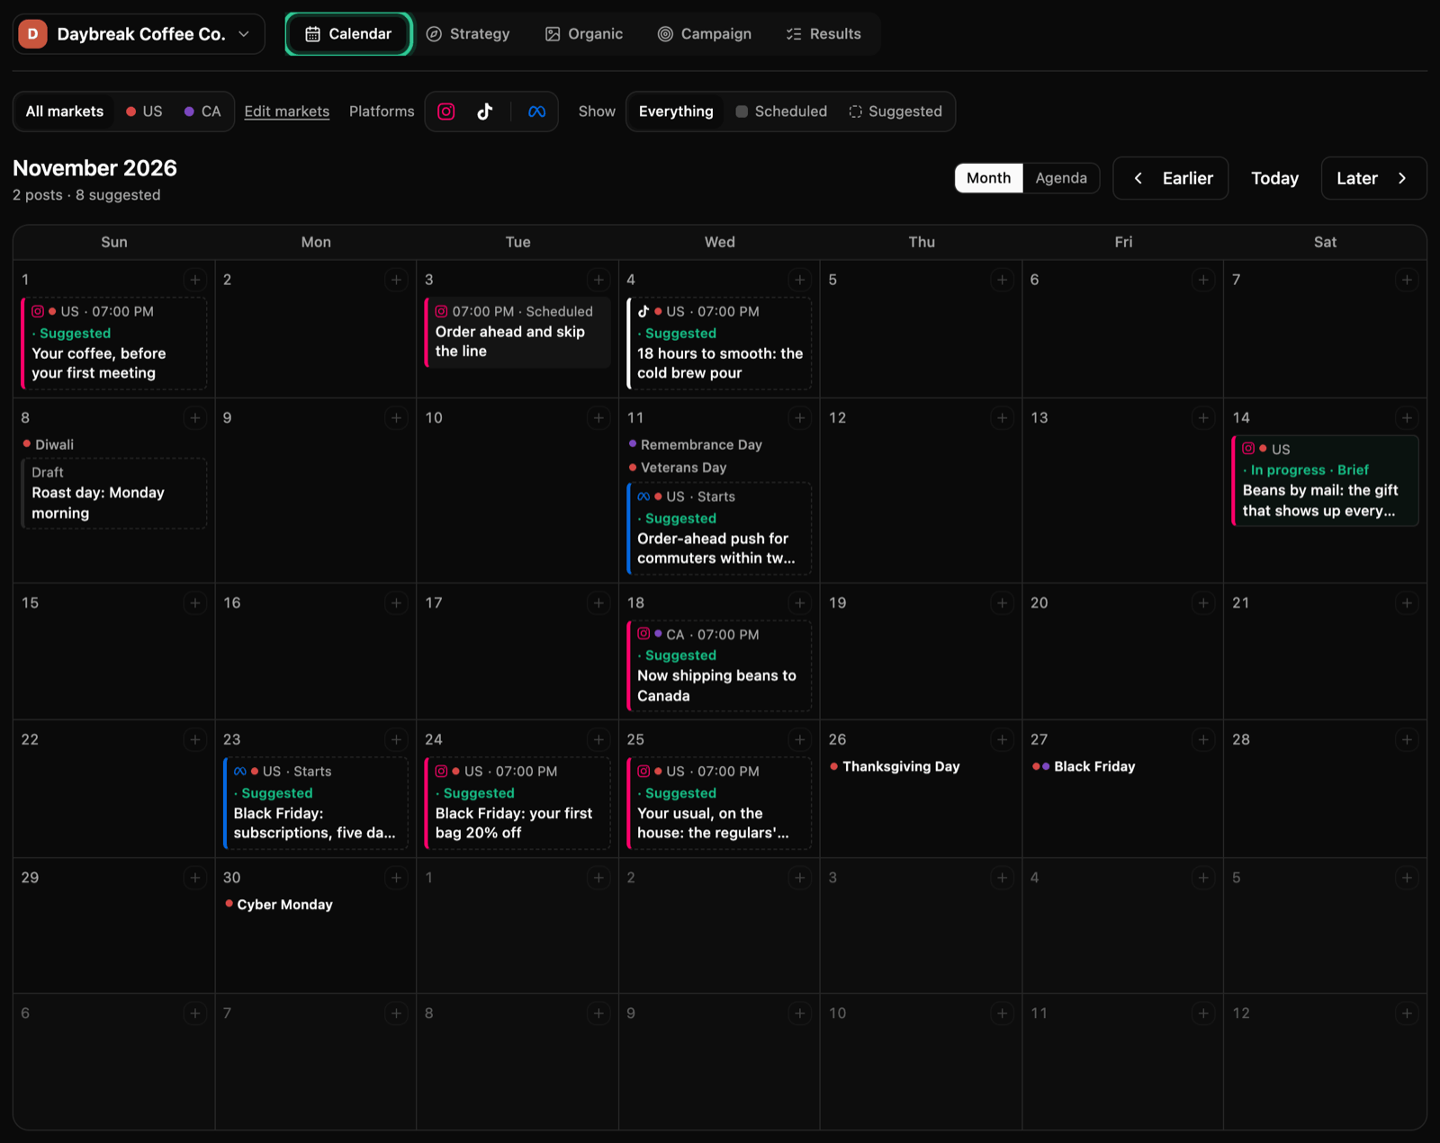Viewport: 1440px width, 1143px height.
Task: Go to Earlier month
Action: tap(1171, 178)
